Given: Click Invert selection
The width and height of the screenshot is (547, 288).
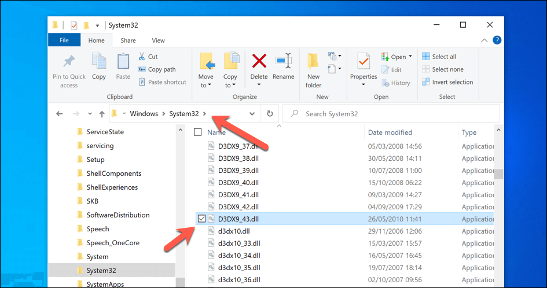Looking at the screenshot, I should click(x=447, y=82).
